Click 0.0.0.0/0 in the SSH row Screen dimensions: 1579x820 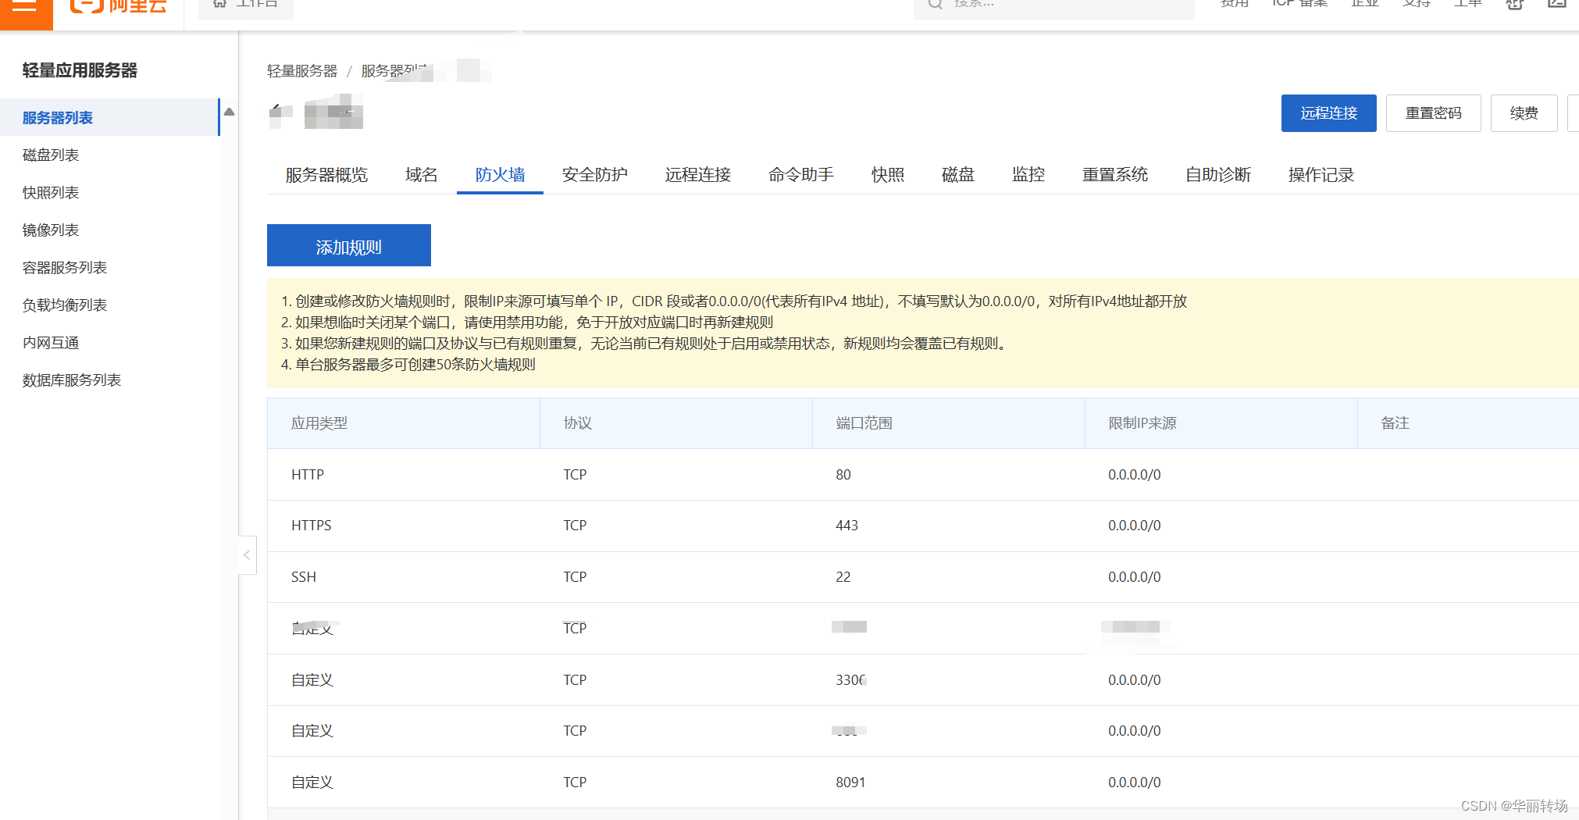coord(1135,577)
